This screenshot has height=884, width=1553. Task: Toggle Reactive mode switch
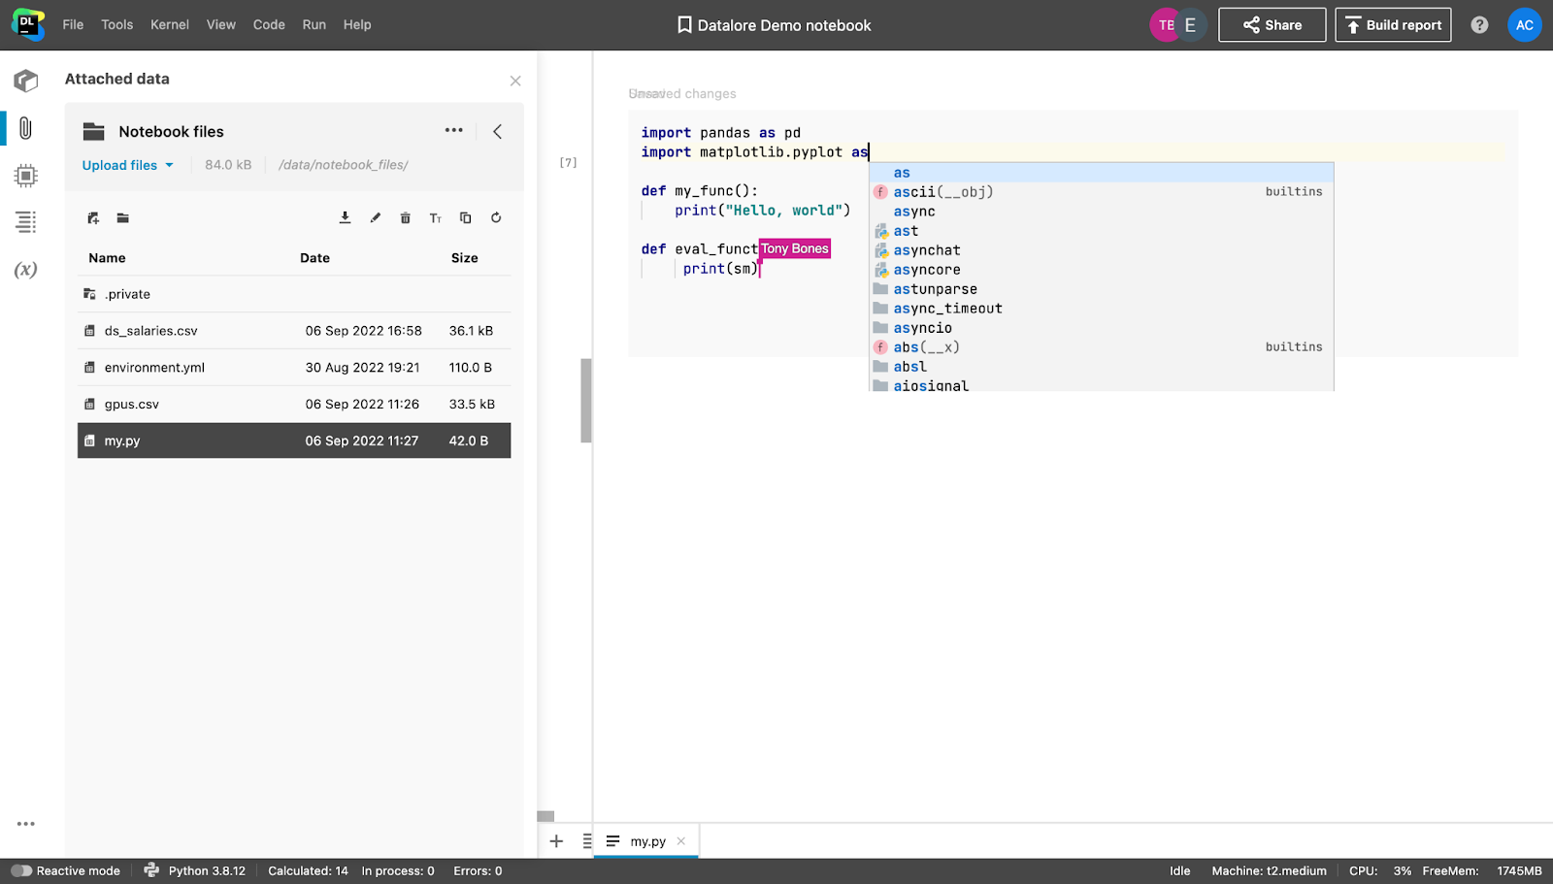(x=21, y=870)
